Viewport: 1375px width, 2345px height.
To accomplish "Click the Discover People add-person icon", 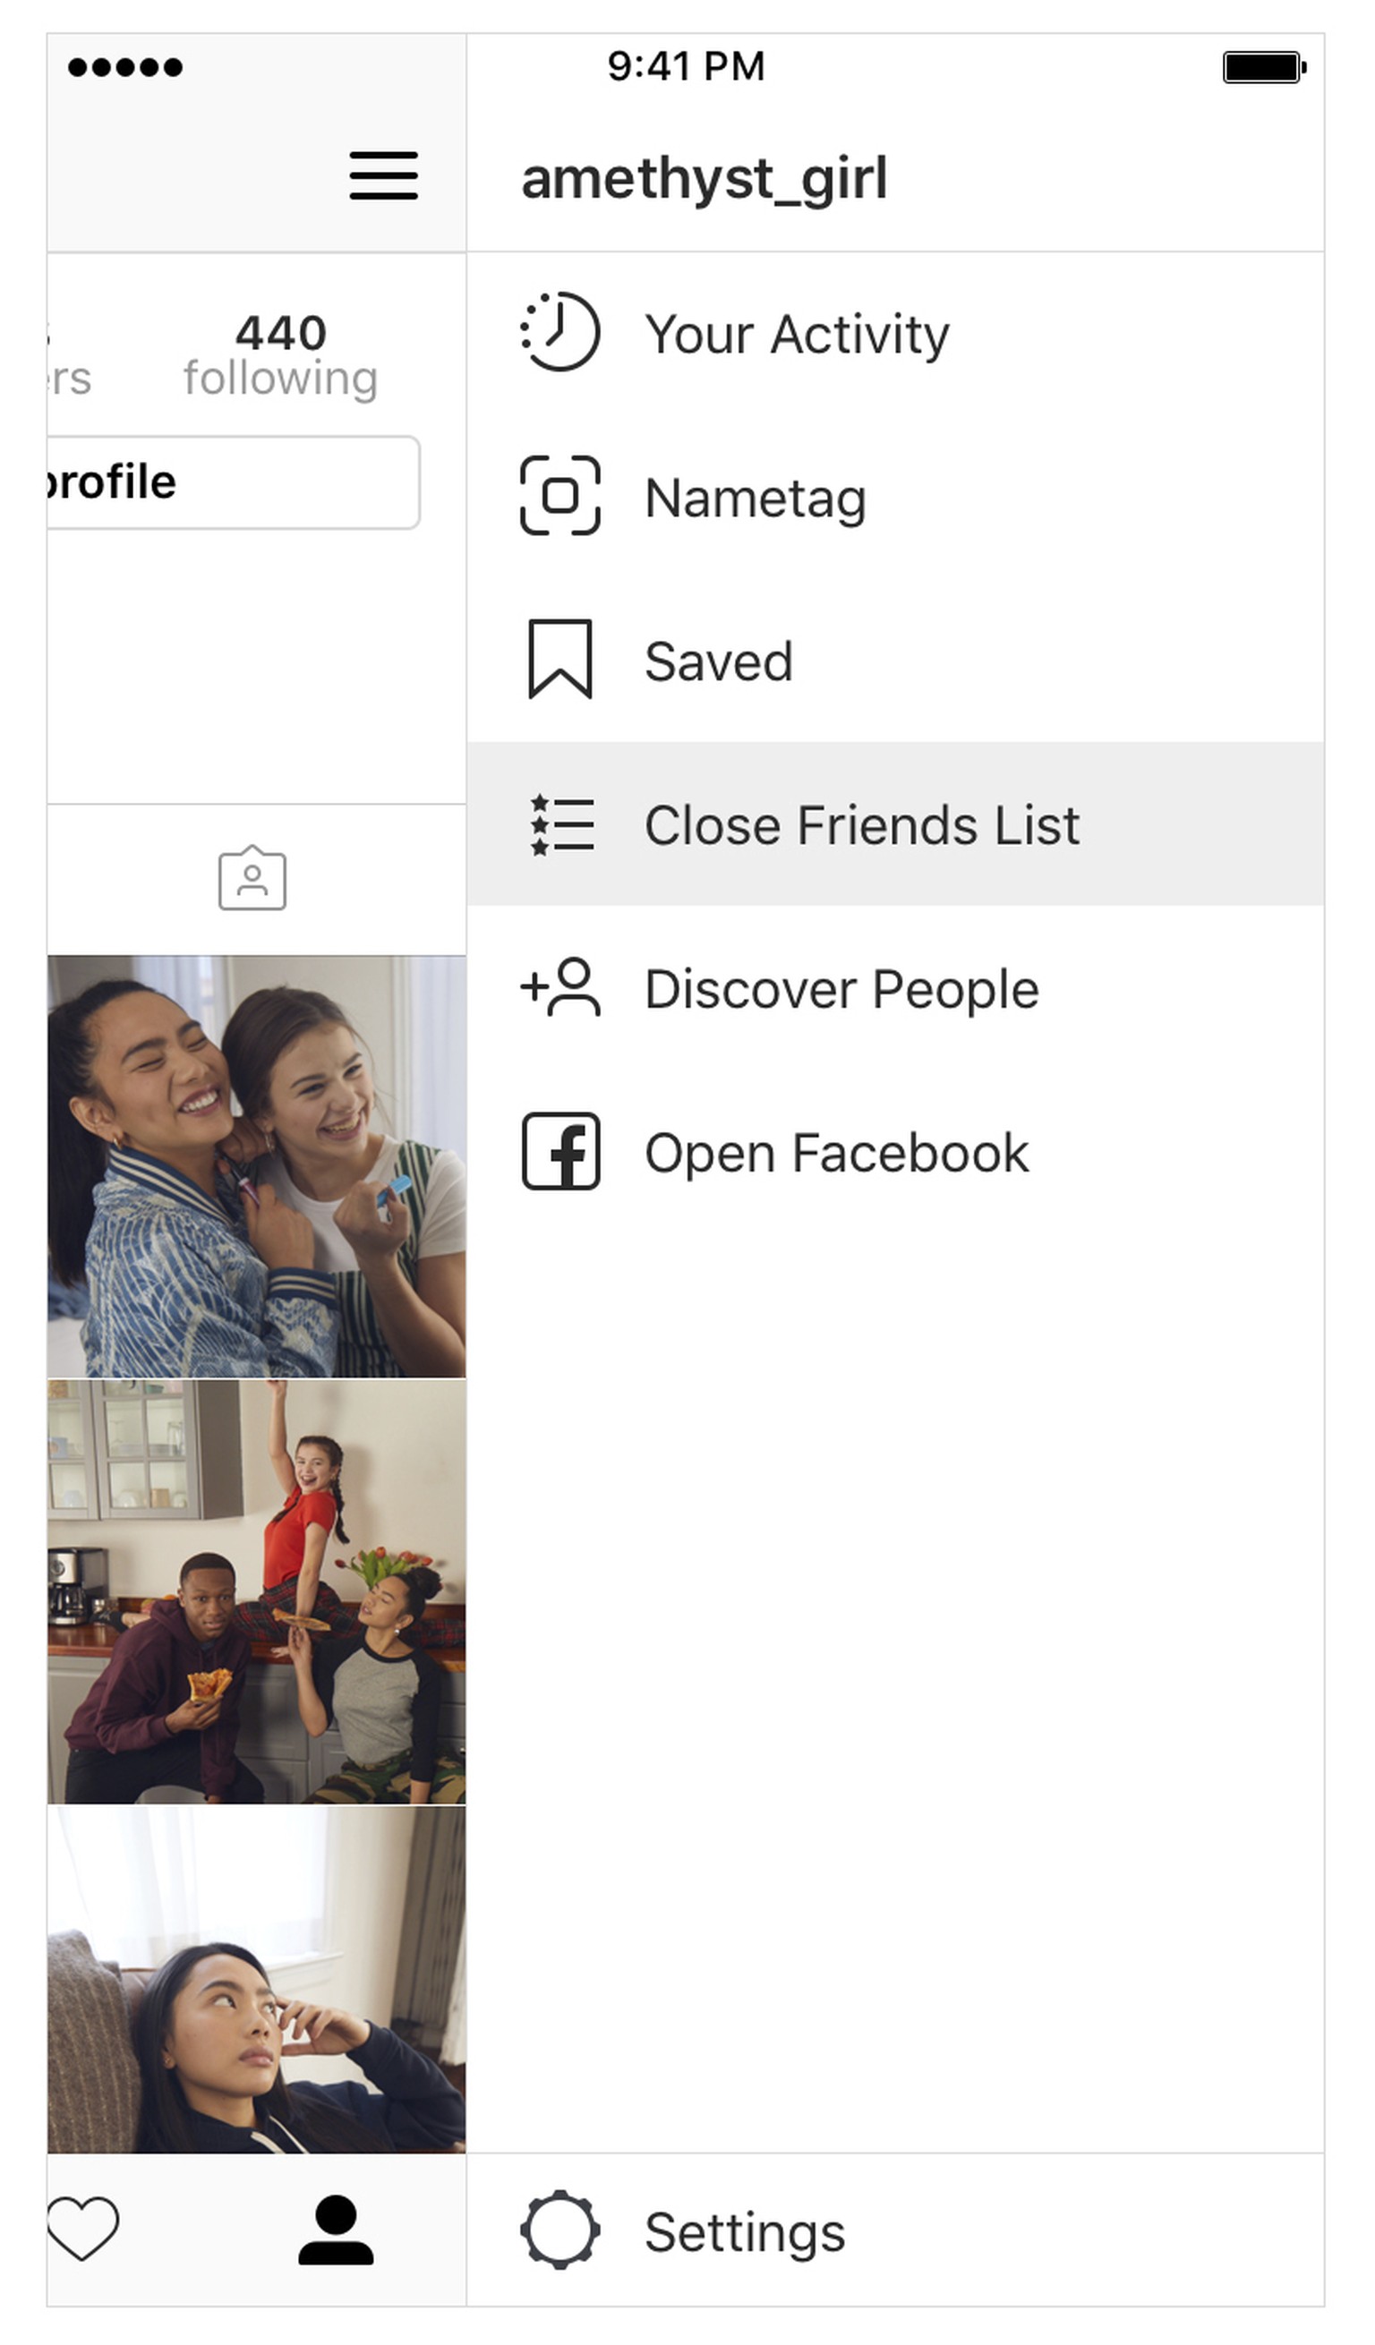I will tap(559, 987).
